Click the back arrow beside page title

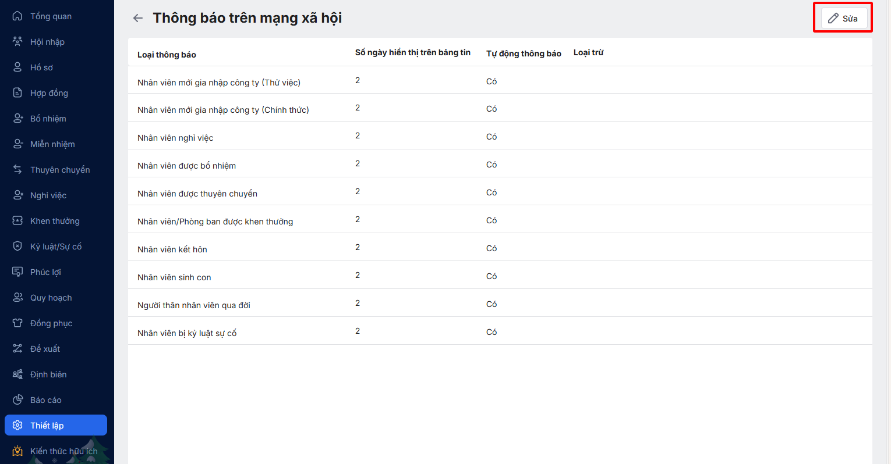click(138, 18)
